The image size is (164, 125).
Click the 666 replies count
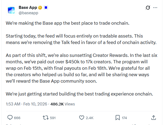point(17,118)
